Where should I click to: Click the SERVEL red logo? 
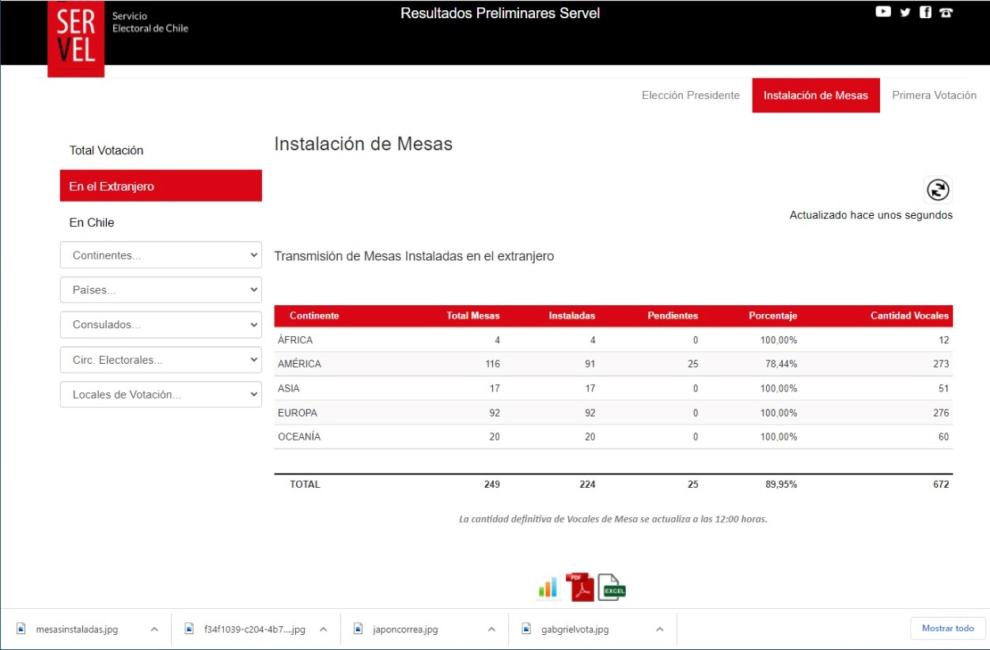coord(76,38)
